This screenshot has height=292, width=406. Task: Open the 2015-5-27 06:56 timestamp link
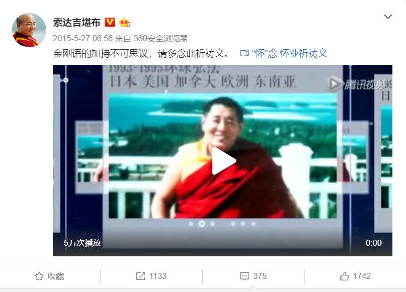tap(83, 39)
